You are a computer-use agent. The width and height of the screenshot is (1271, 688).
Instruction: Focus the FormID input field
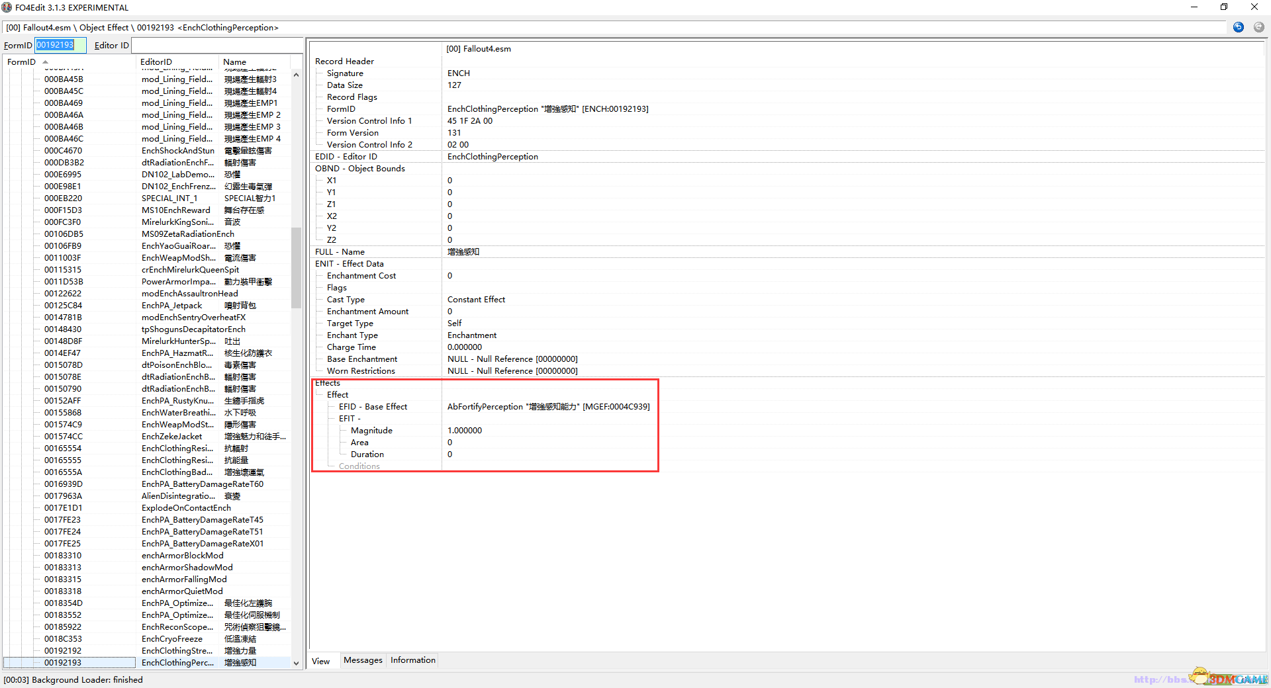pos(60,45)
